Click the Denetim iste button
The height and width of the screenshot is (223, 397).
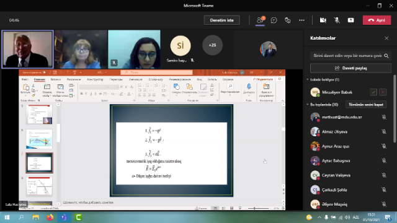point(222,20)
